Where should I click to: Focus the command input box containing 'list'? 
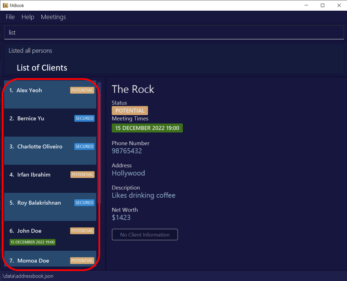coord(174,33)
